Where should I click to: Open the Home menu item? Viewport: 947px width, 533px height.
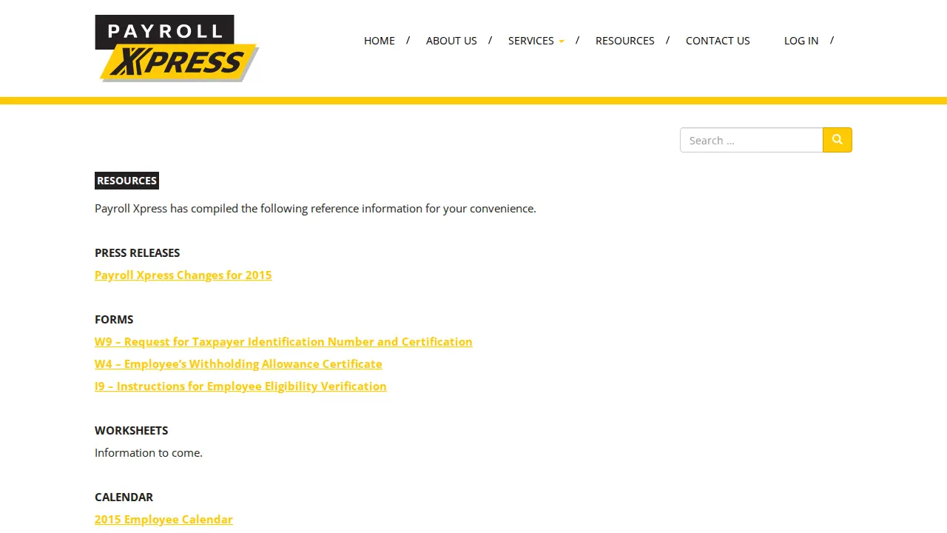click(x=380, y=41)
